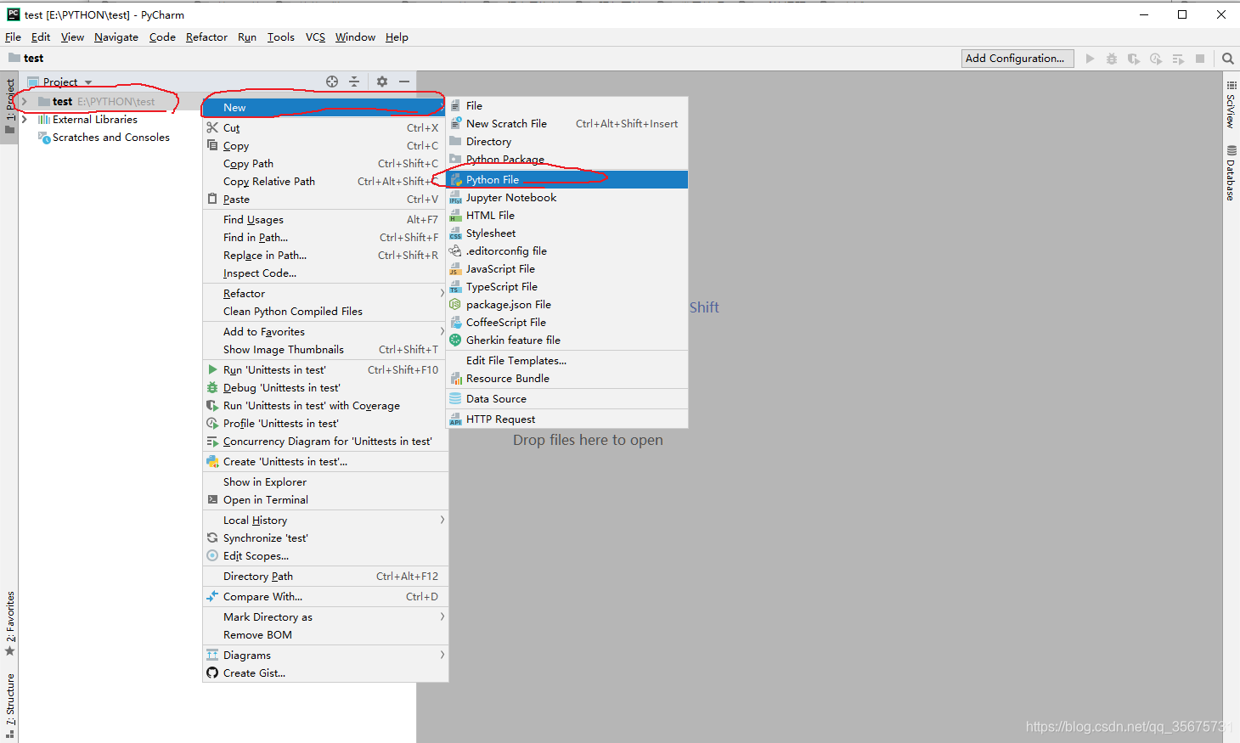Click Inspect Code entry
1240x743 pixels.
pyautogui.click(x=325, y=273)
